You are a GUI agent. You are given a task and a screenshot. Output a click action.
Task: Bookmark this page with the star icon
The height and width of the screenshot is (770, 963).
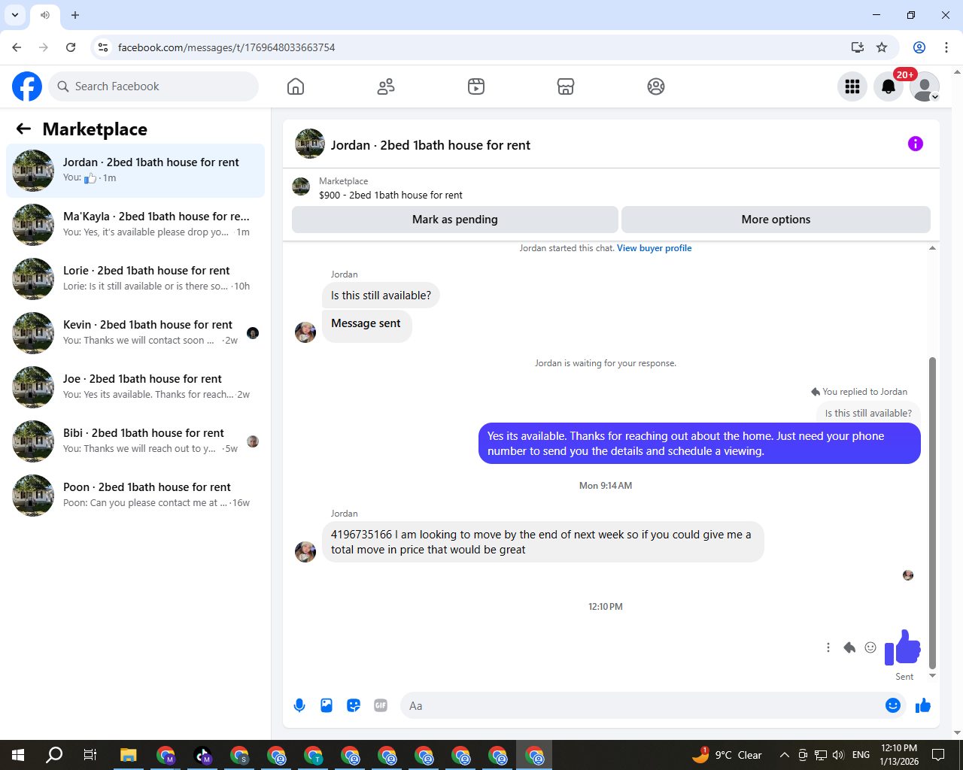point(882,47)
